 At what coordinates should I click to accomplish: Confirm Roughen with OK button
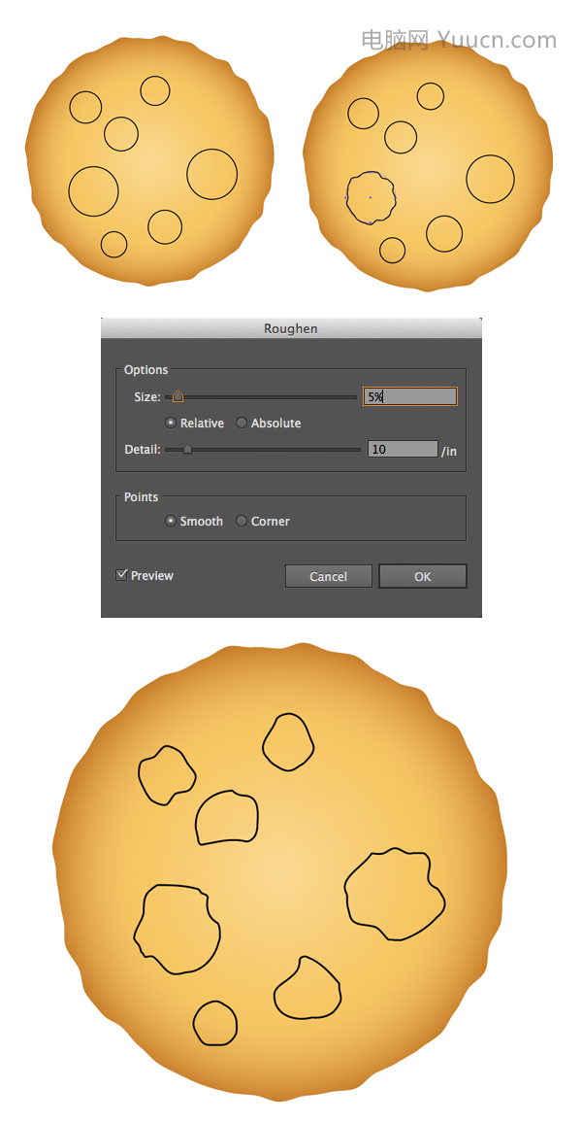[423, 576]
